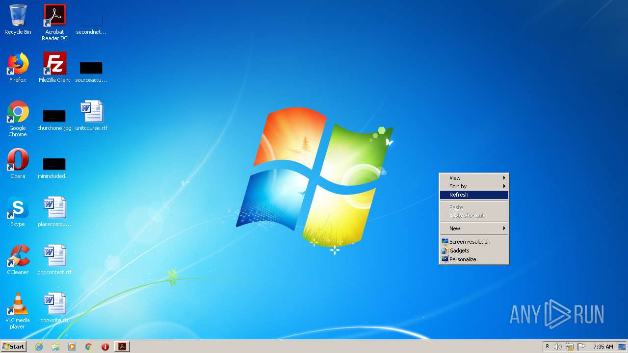Select CCleaner desktop shortcut
Image resolution: width=628 pixels, height=353 pixels.
point(18,260)
